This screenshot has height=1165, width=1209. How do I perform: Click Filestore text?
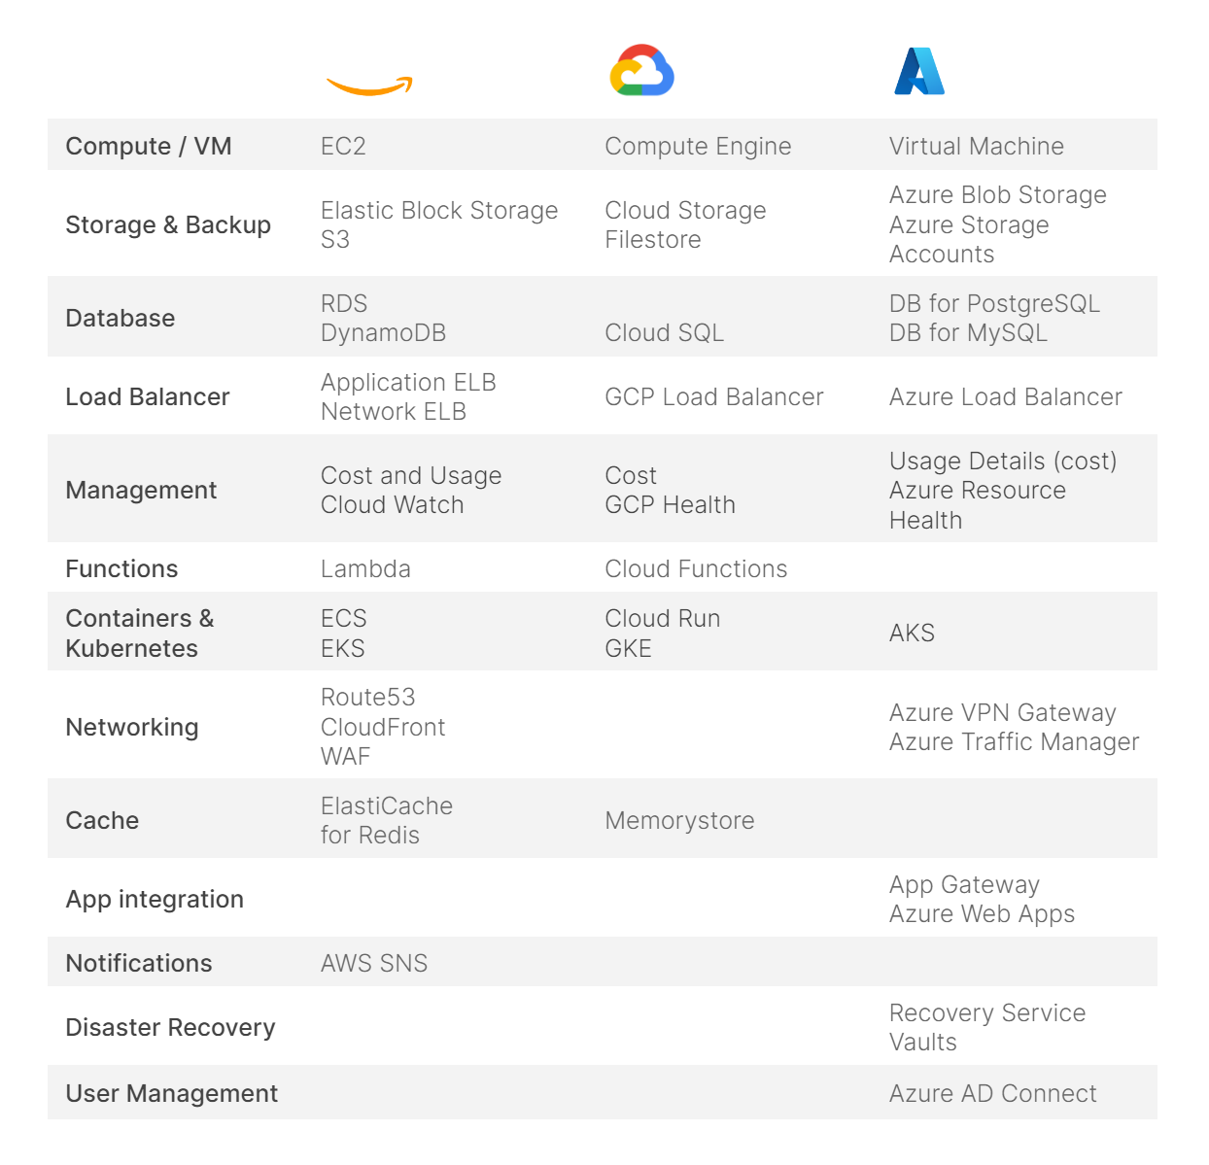point(653,239)
